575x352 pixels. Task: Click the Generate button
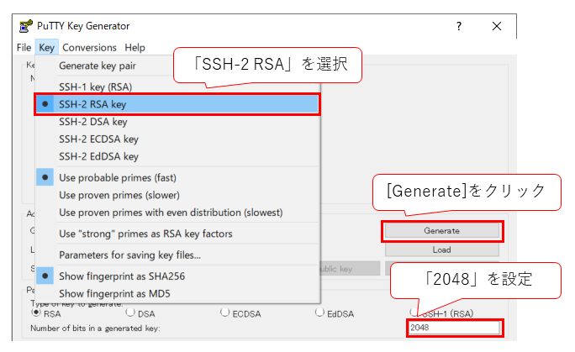pos(442,231)
